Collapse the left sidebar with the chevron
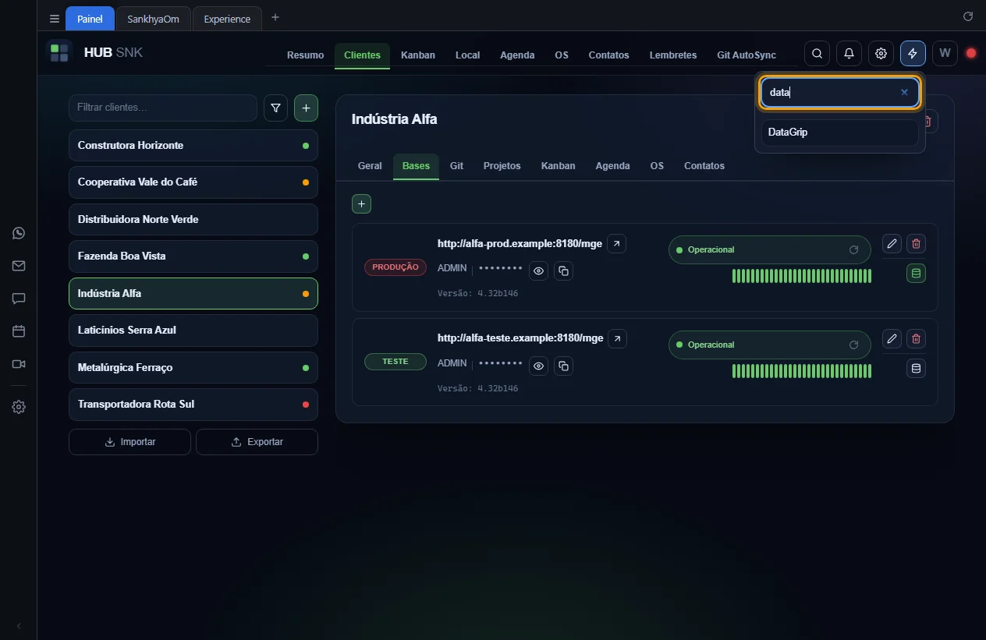The width and height of the screenshot is (986, 640). (x=19, y=626)
